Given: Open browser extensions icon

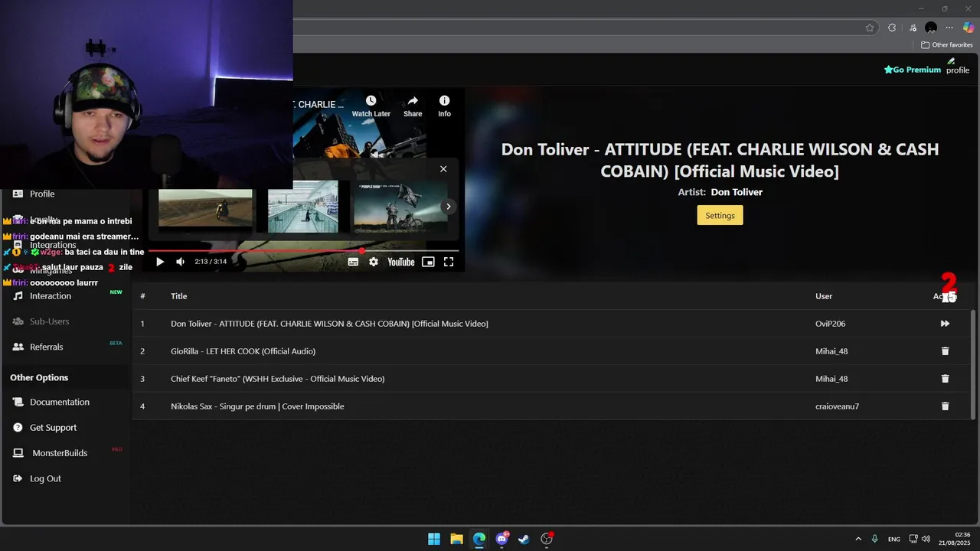Looking at the screenshot, I should point(892,28).
